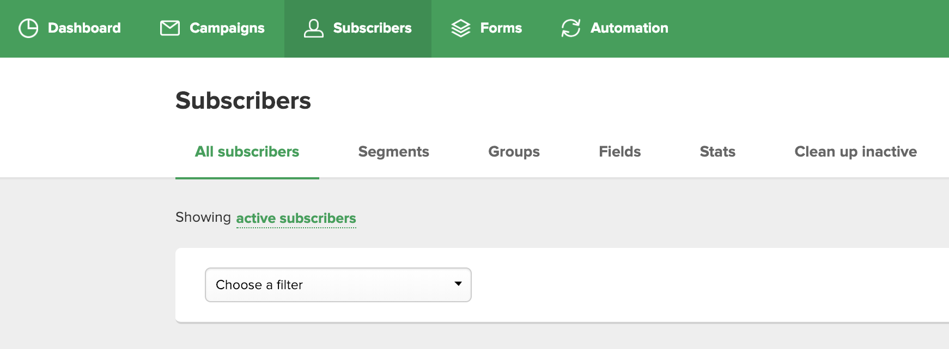Viewport: 949px width, 349px height.
Task: Click the Campaigns envelope icon
Action: click(x=170, y=28)
